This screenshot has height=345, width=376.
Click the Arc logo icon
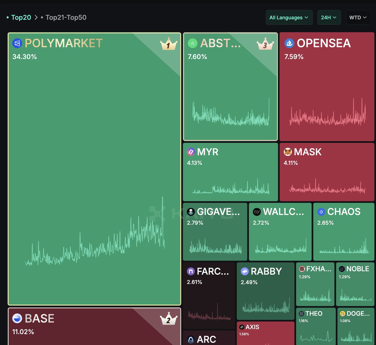[x=191, y=339]
